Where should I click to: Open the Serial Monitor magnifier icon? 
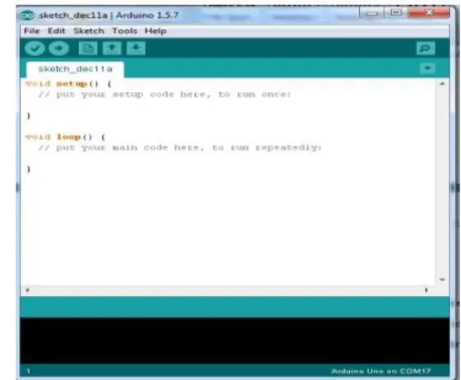[x=426, y=49]
